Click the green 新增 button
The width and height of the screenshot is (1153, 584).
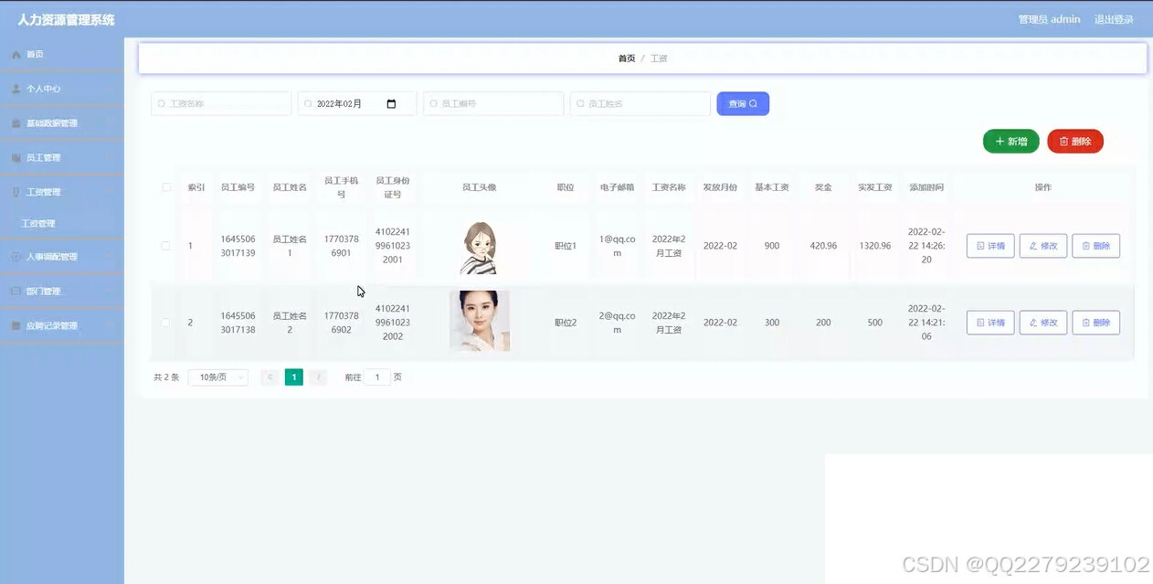click(x=1010, y=142)
